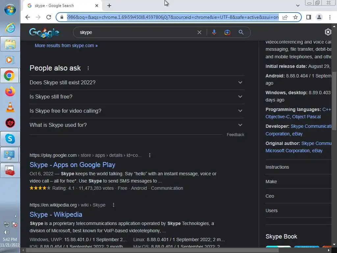The height and width of the screenshot is (253, 337).
Task: Open a new tab
Action: coord(109,6)
